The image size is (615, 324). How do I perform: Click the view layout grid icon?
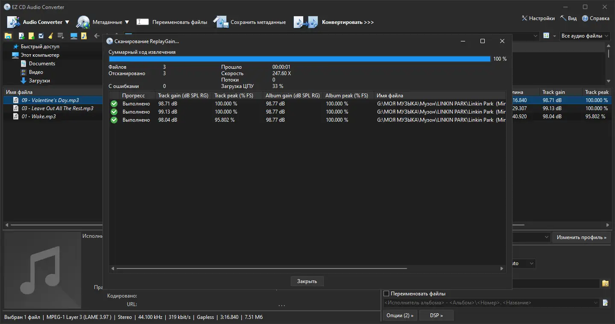[546, 36]
